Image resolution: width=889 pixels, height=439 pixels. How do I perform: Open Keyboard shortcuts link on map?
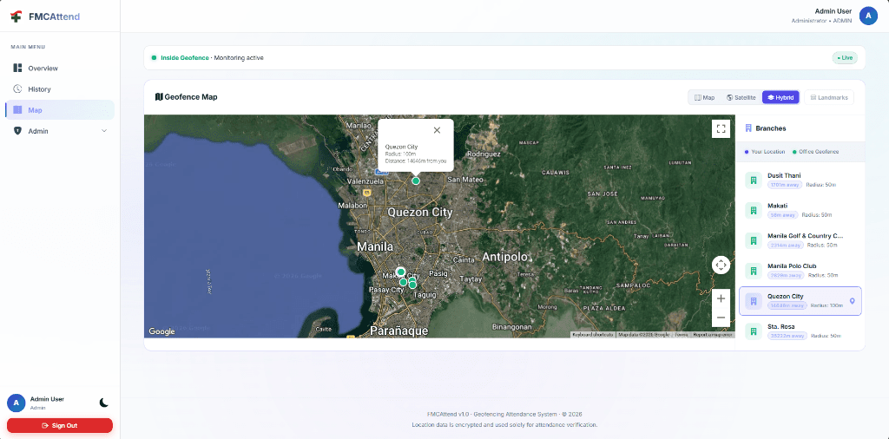[x=592, y=335]
